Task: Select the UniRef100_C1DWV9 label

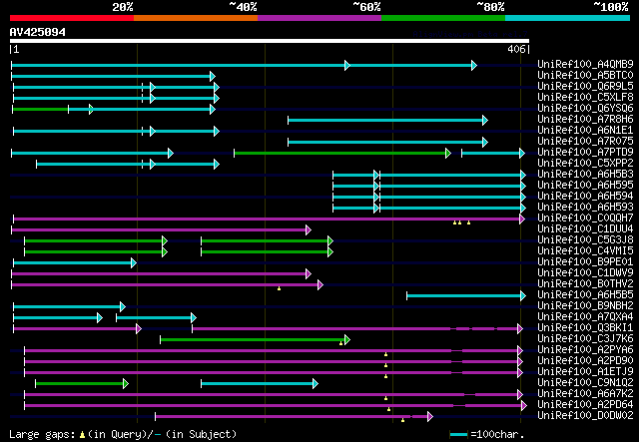Action: coord(585,273)
